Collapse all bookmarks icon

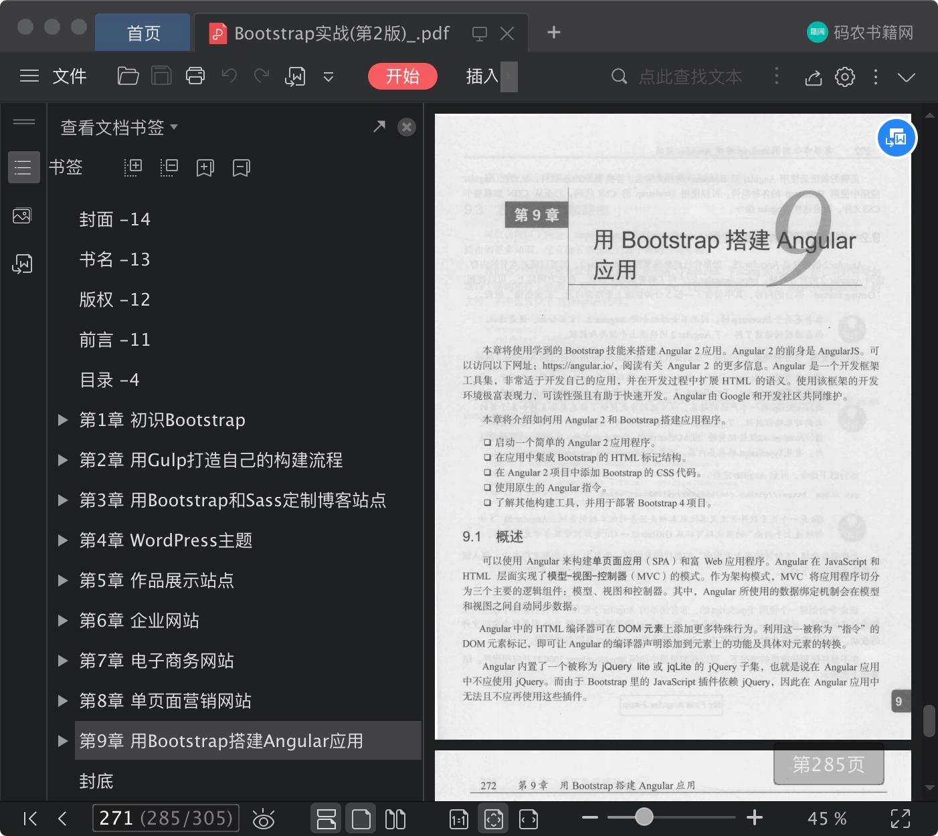(169, 167)
